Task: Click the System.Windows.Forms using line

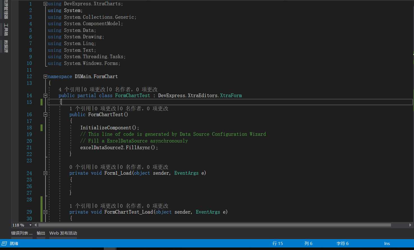Action: point(84,63)
